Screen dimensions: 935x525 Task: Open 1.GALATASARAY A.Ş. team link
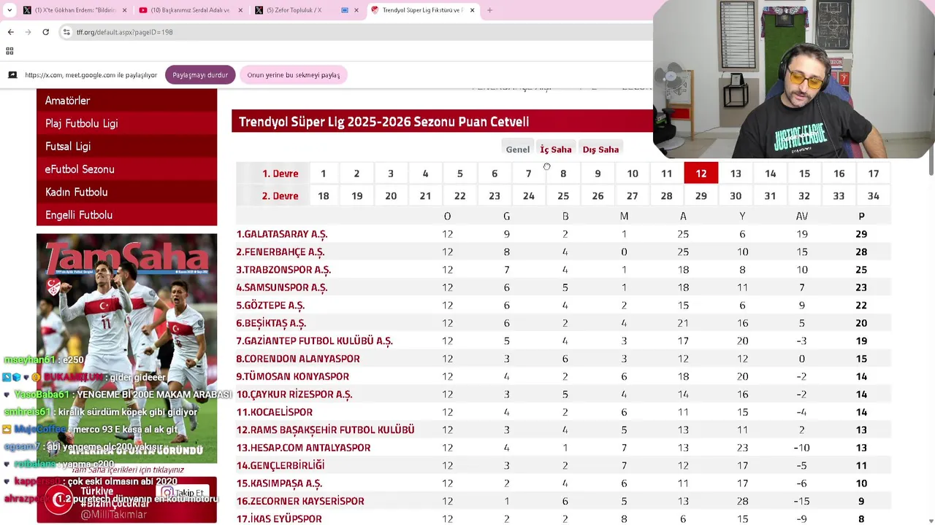click(282, 234)
